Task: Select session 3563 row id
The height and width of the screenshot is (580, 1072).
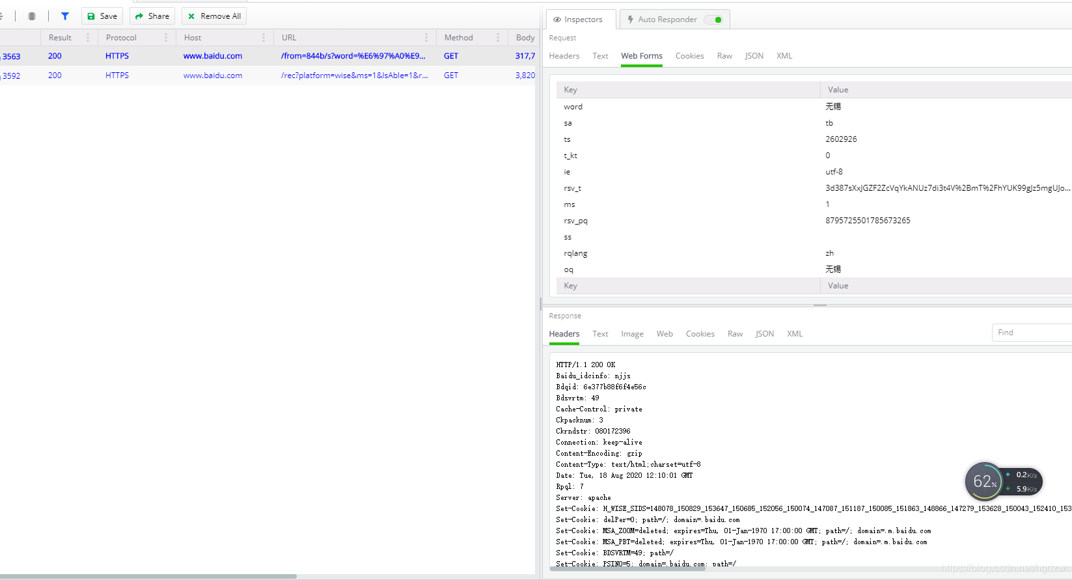Action: (11, 57)
